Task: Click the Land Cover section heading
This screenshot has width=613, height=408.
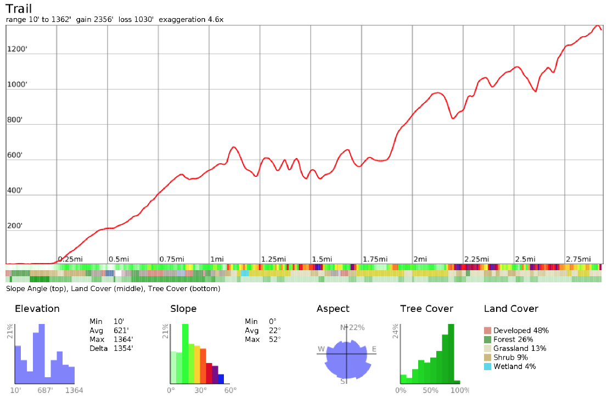Action: (511, 309)
